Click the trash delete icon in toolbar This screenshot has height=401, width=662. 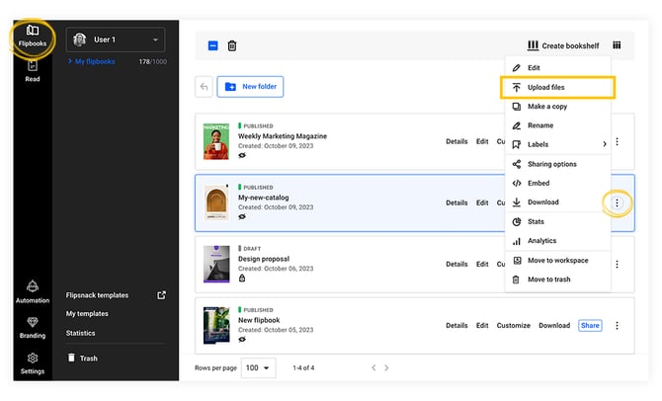click(232, 45)
